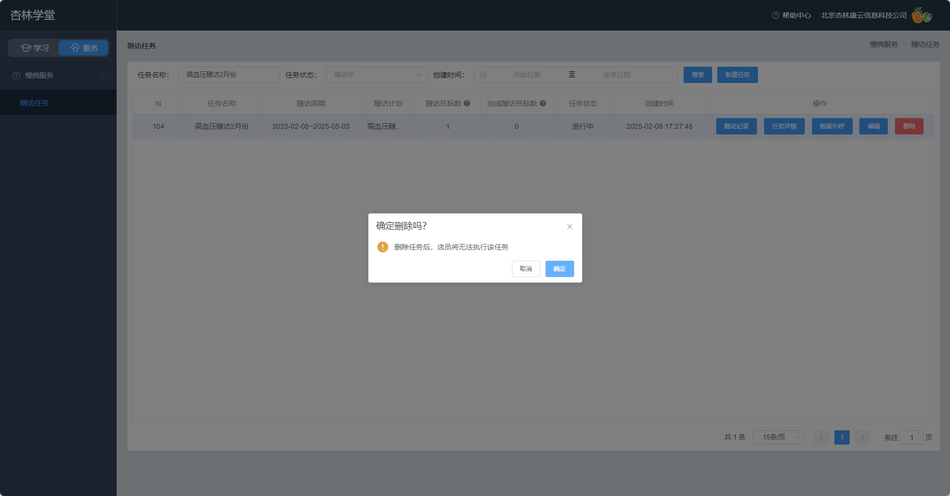Click 慢病服务 breadcrumb link
The width and height of the screenshot is (950, 496).
click(884, 44)
